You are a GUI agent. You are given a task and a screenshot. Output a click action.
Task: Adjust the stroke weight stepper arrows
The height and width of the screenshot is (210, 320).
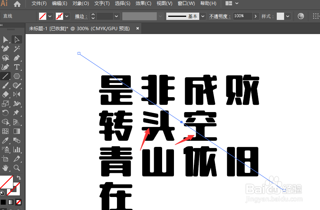pos(93,16)
